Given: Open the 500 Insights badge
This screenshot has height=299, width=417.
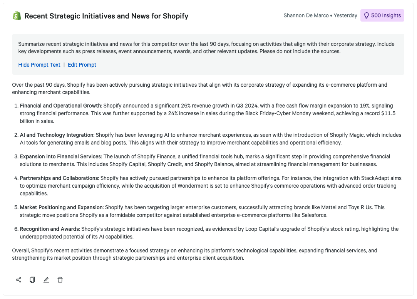Looking at the screenshot, I should click(382, 15).
